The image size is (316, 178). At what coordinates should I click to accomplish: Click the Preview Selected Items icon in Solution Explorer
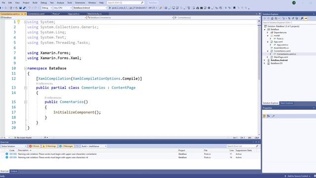(306, 18)
